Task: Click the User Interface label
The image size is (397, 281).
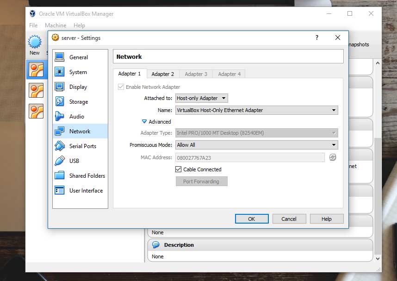Action: coord(86,191)
